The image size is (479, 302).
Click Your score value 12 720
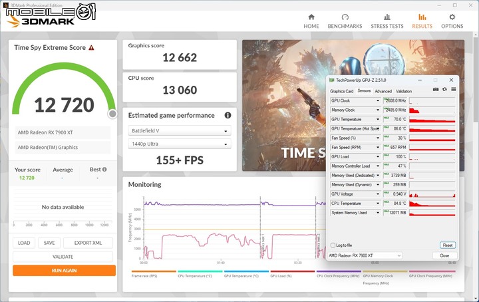click(x=27, y=178)
